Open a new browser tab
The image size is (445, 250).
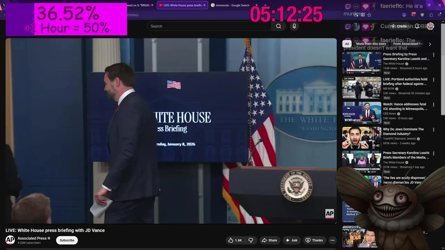265,5
